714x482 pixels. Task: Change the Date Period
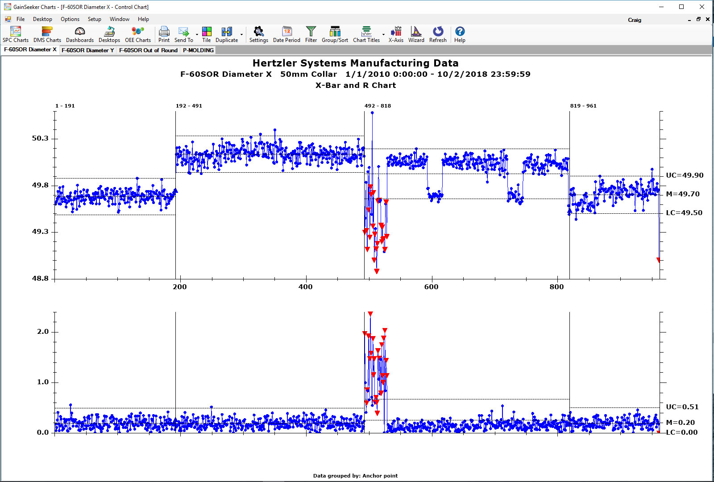pos(286,34)
